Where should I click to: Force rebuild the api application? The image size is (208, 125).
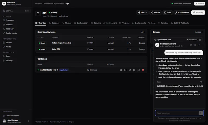point(182,12)
